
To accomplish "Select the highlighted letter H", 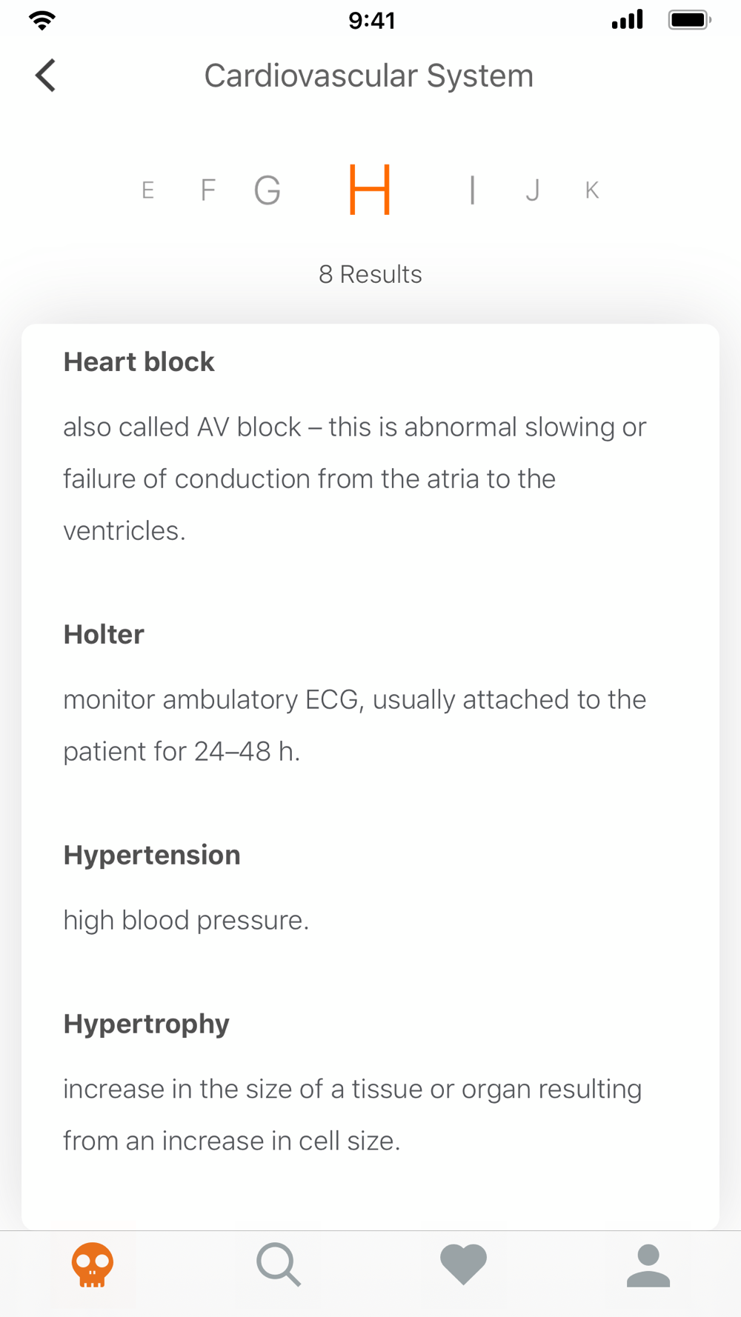I will 370,190.
